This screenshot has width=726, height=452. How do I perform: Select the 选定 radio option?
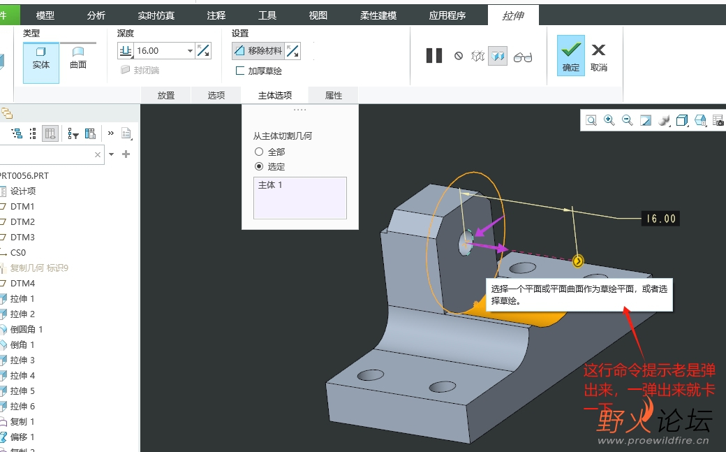click(x=259, y=166)
